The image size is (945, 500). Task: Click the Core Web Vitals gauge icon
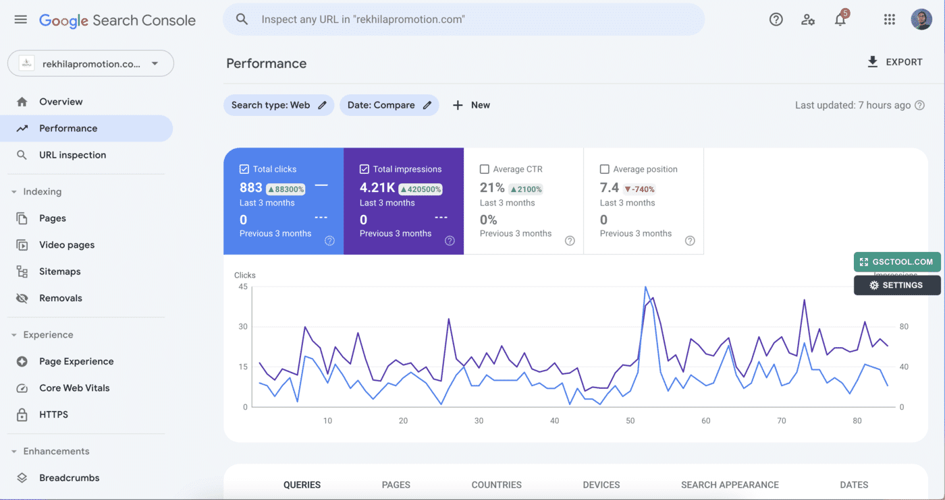[x=22, y=388]
